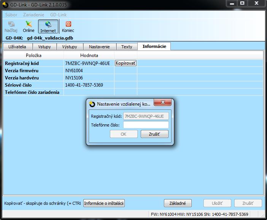Maximize the GD-Link window
Viewport: 267px width, 220px height.
pos(242,3)
